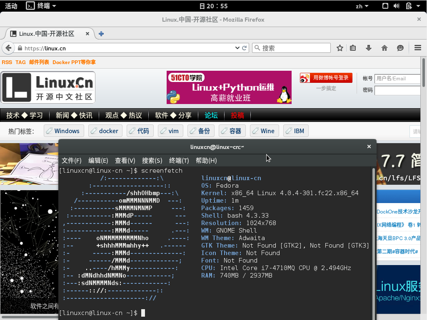
Task: Open the Firefox hamburger menu
Action: coord(418,48)
